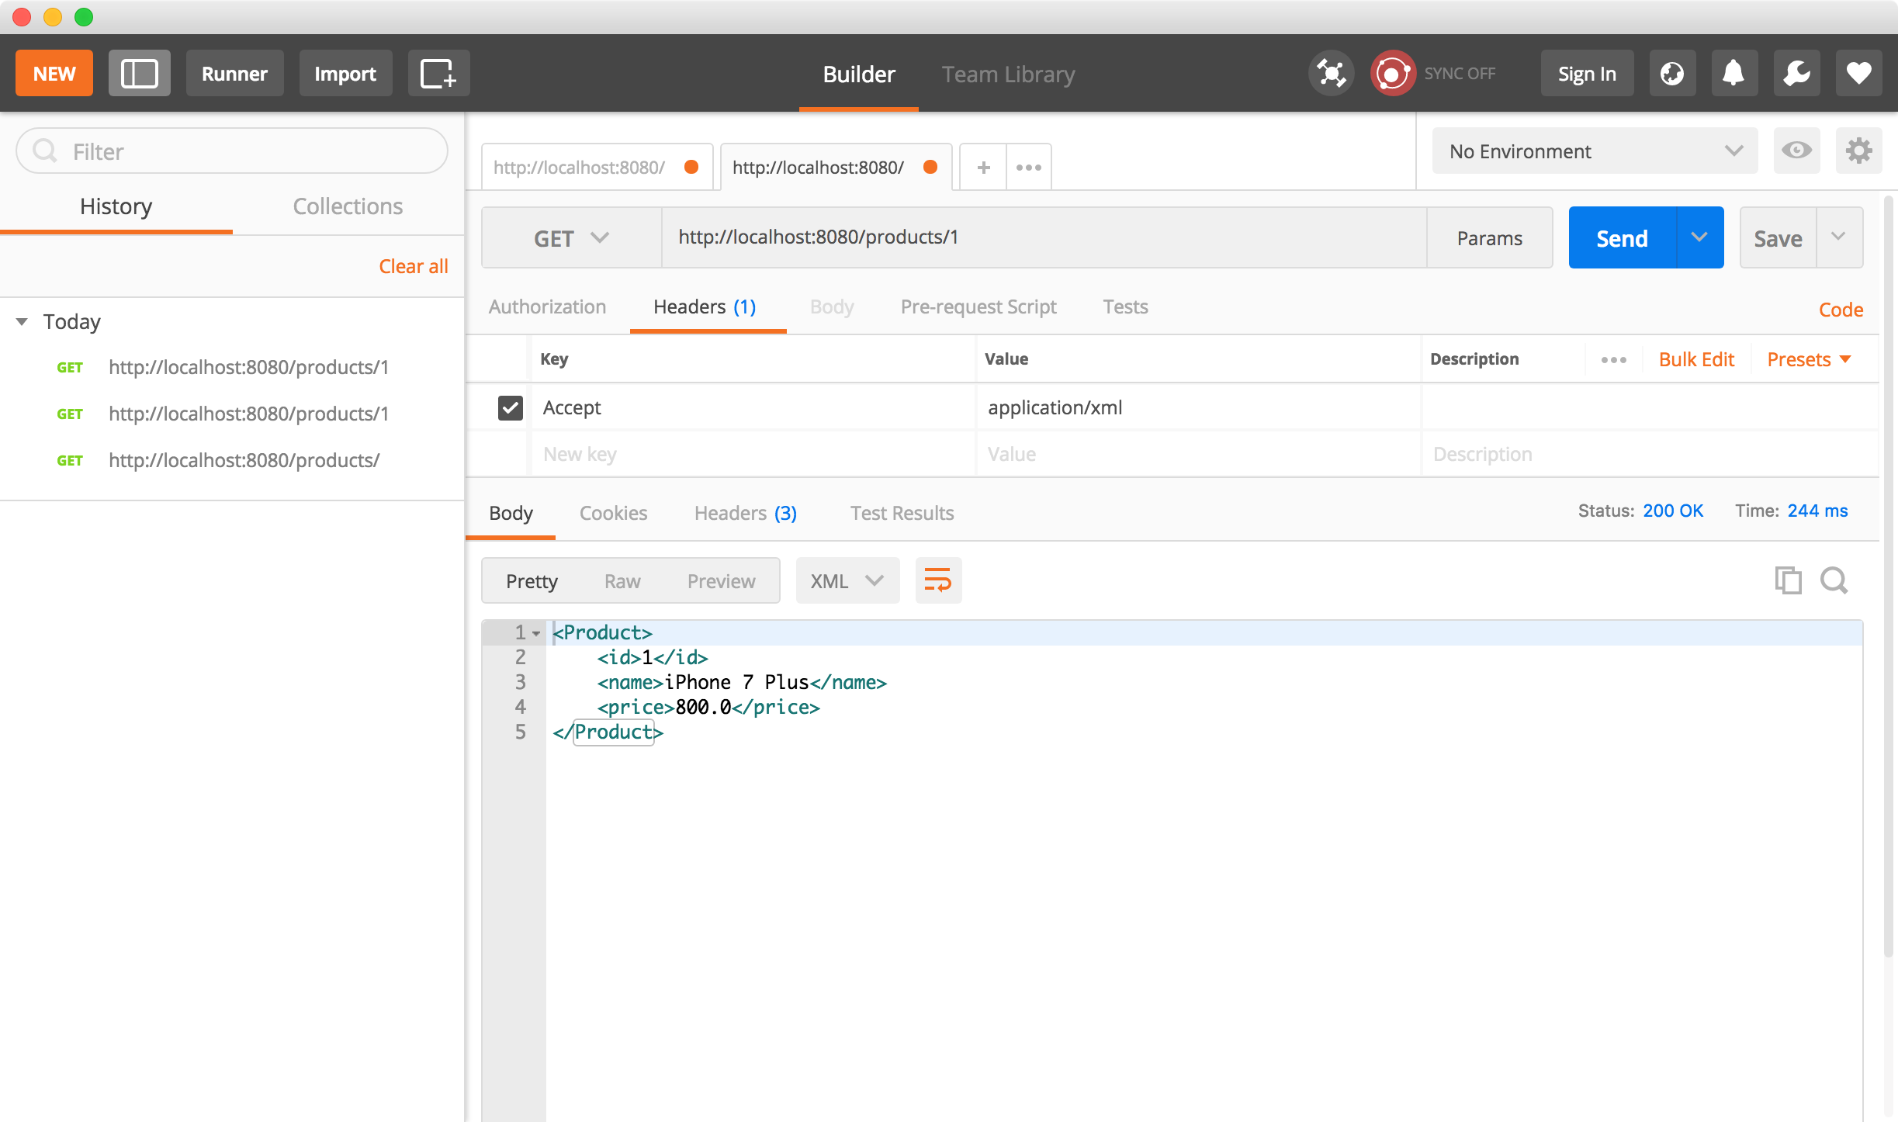
Task: Switch to Collections sidebar tab
Action: [x=348, y=206]
